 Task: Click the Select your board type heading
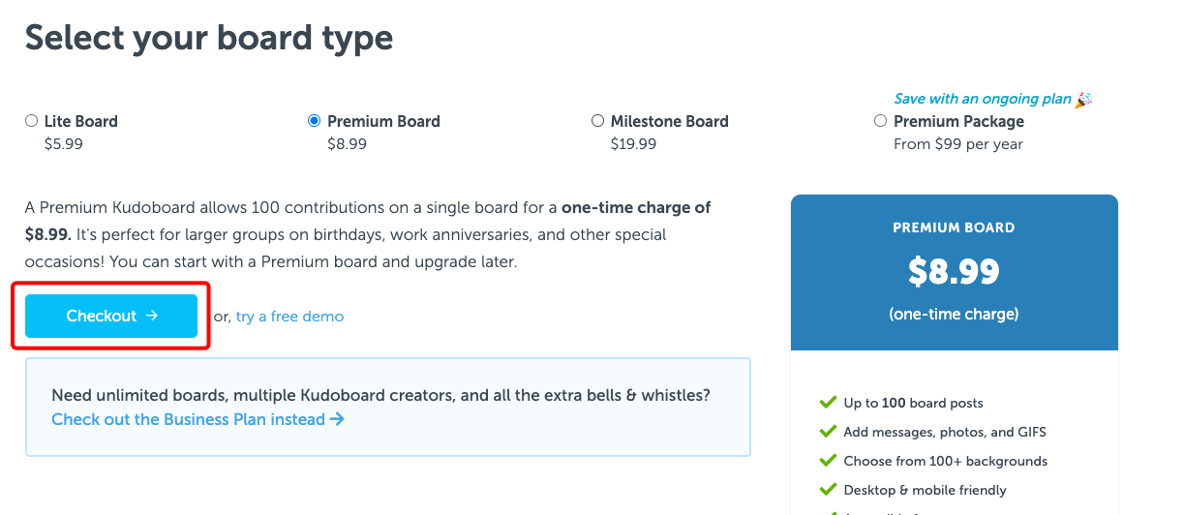[209, 38]
